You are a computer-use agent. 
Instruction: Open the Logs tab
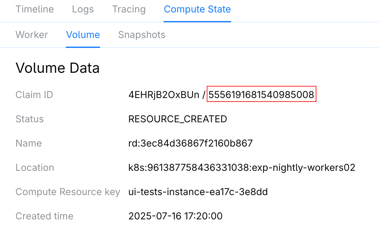[83, 9]
